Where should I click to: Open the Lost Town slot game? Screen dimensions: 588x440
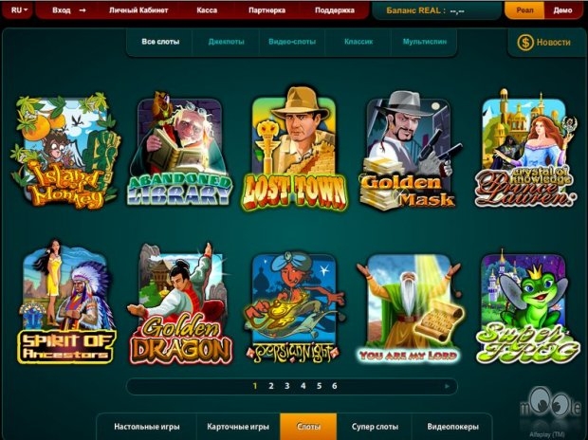pos(294,148)
